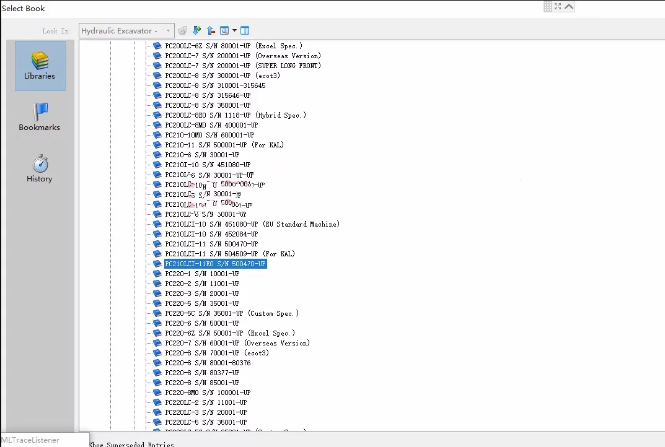Click book icon beside PC210LCI-11E0 S/N 500470-UP
The image size is (665, 447).
(x=157, y=264)
